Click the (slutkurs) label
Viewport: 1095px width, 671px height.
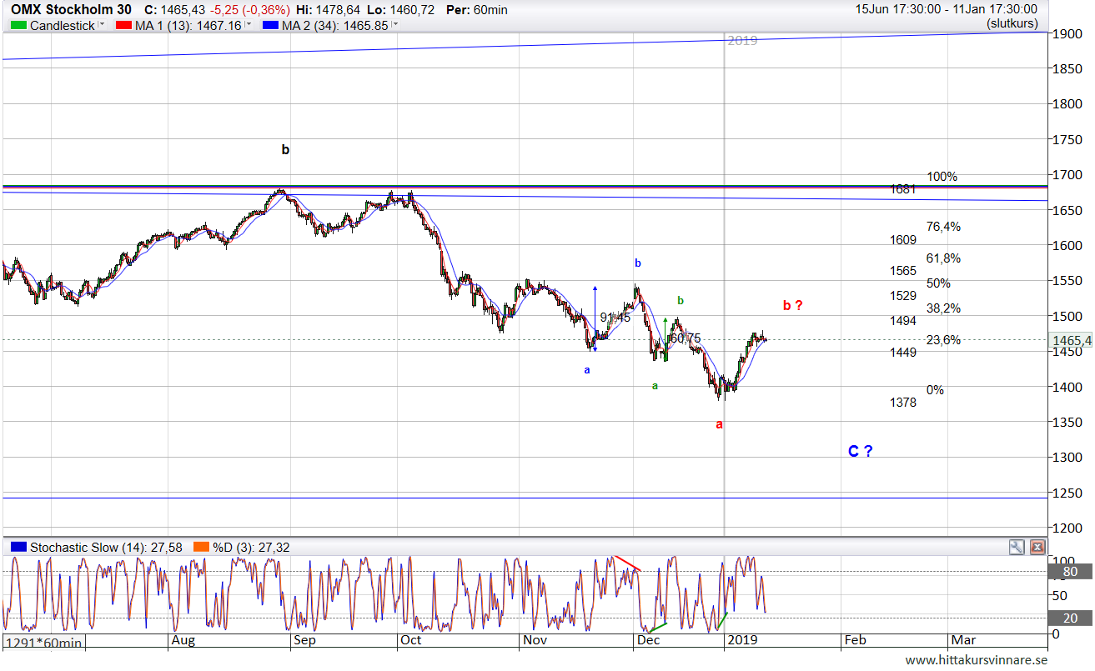[x=1012, y=23]
